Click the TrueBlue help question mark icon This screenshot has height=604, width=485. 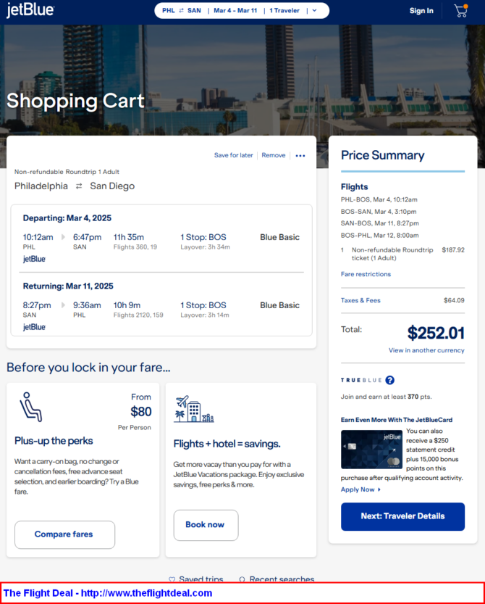coord(389,380)
